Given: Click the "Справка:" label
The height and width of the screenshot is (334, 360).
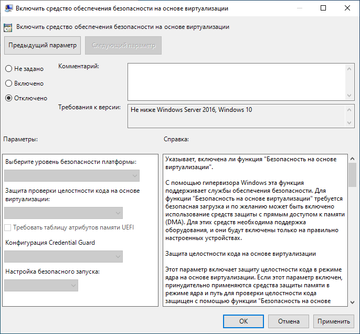Looking at the screenshot, I should (x=176, y=139).
